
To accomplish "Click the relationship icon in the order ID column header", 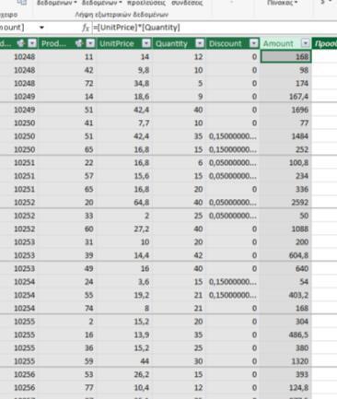I will pos(21,43).
